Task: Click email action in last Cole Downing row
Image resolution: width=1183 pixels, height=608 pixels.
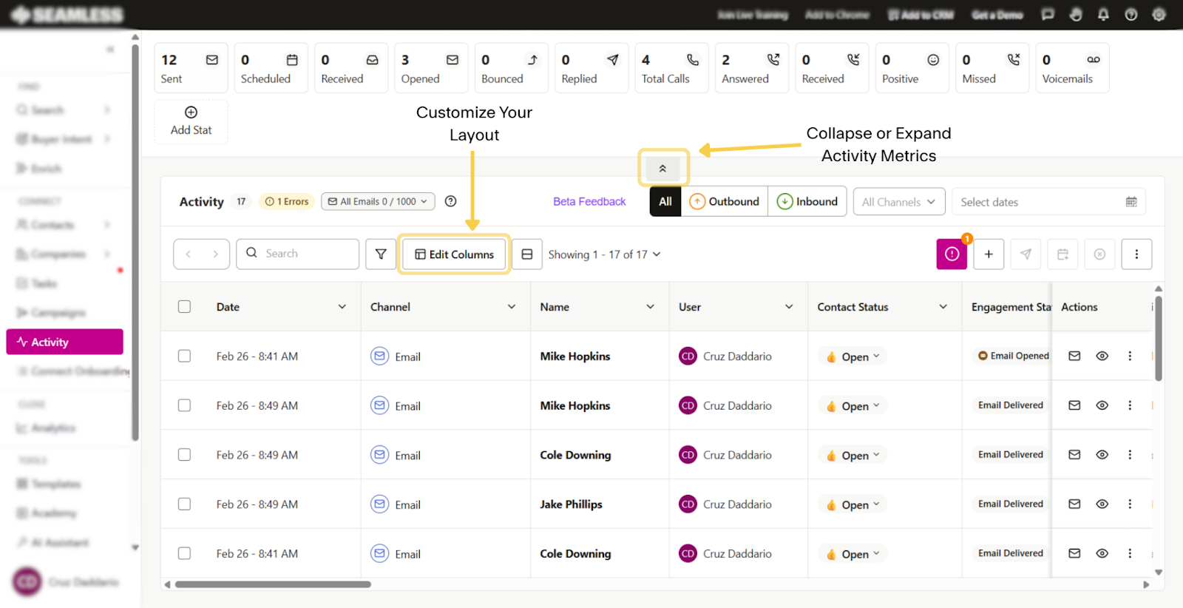Action: pos(1074,553)
